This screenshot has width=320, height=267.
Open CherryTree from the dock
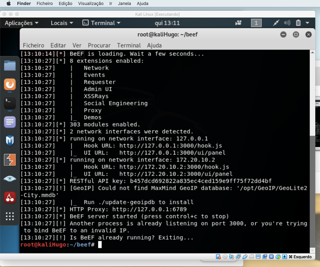[10, 197]
